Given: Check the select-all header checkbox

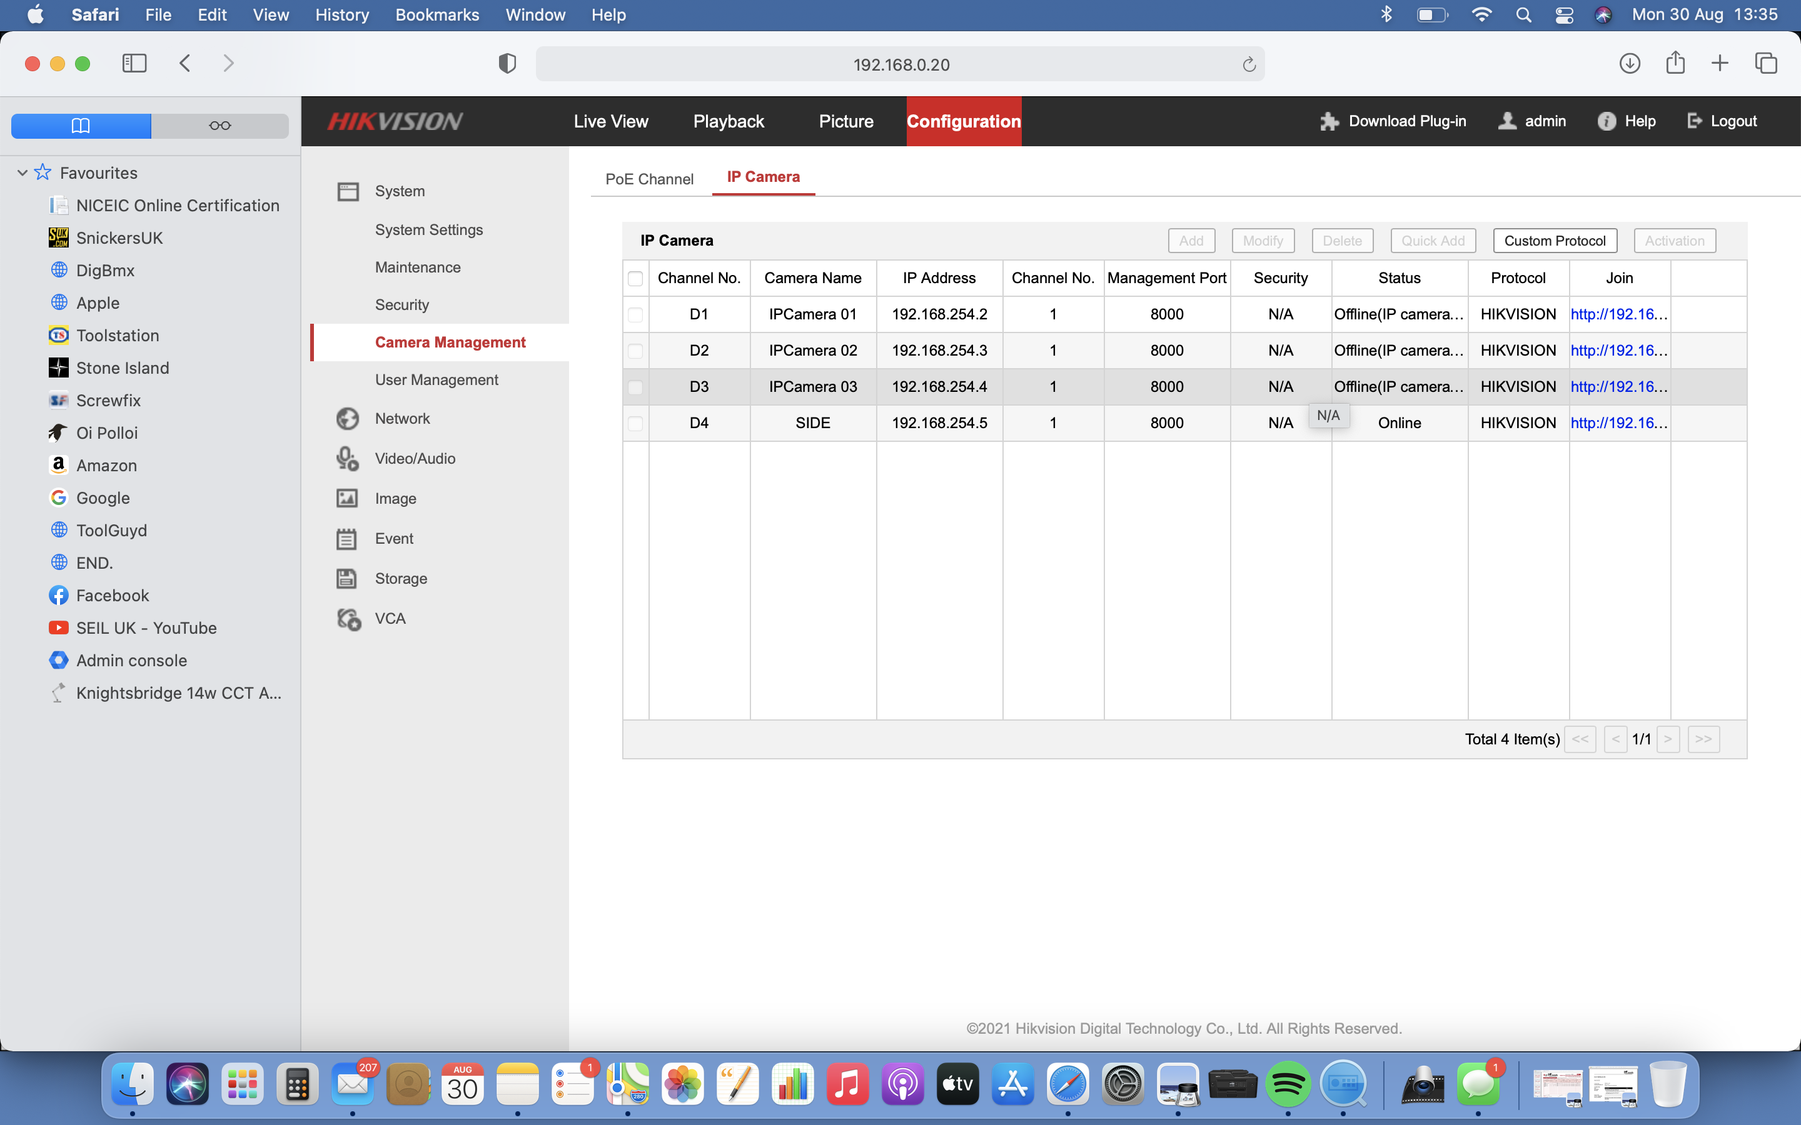Looking at the screenshot, I should coord(635,278).
